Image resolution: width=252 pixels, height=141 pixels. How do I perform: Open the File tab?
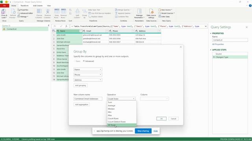[4, 5]
